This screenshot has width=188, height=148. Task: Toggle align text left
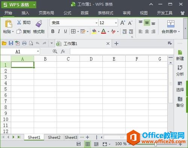[x=141, y=32]
